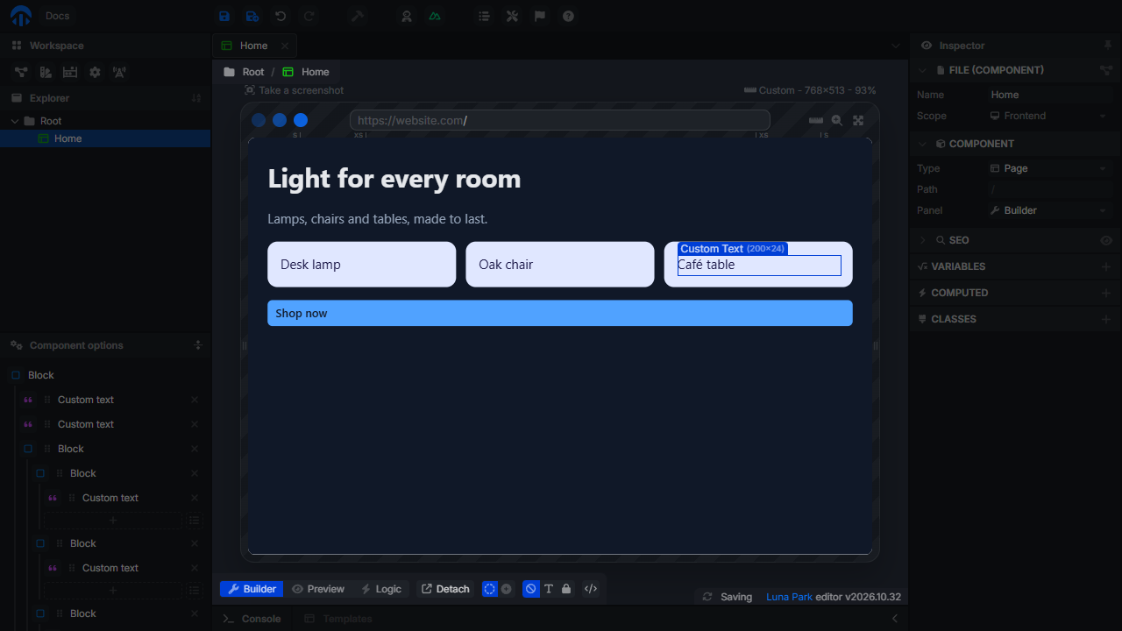Open the list icon in top toolbar
Screen dimensions: 1122x631
pos(484,16)
